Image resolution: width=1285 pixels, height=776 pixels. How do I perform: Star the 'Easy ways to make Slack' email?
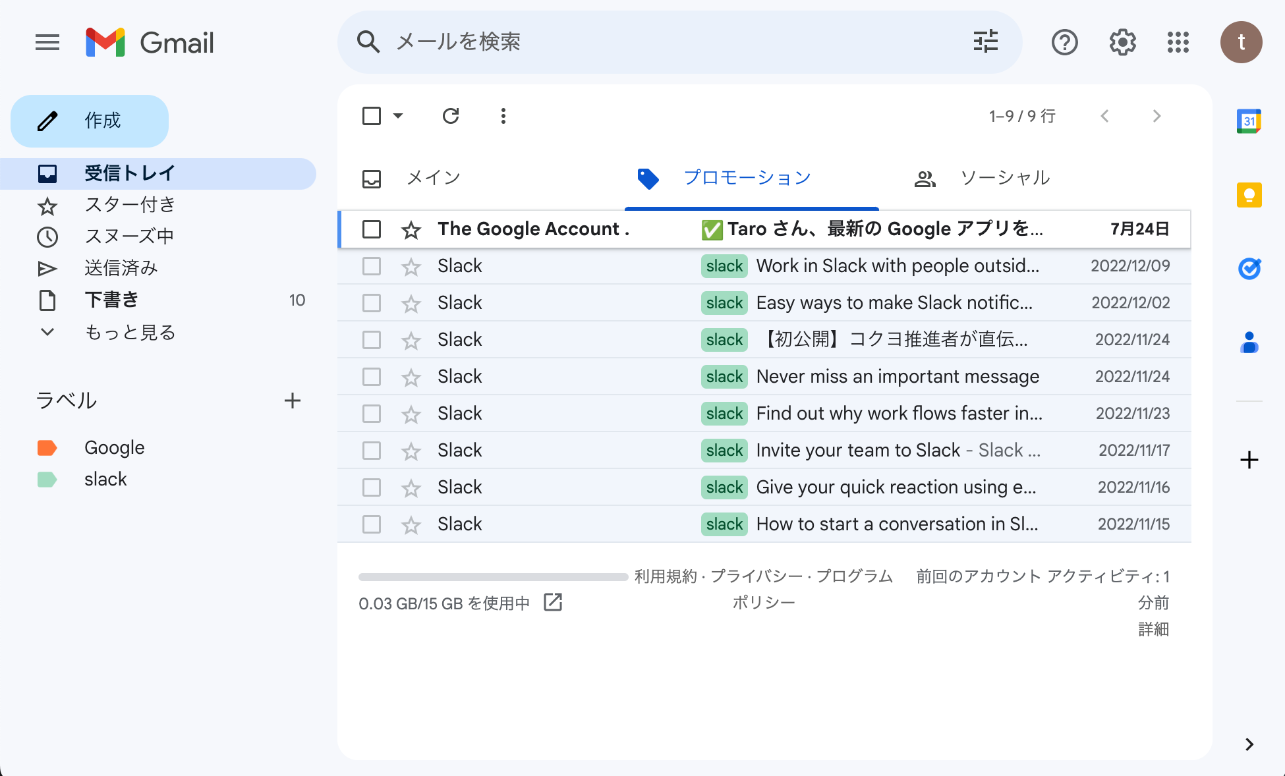point(411,304)
